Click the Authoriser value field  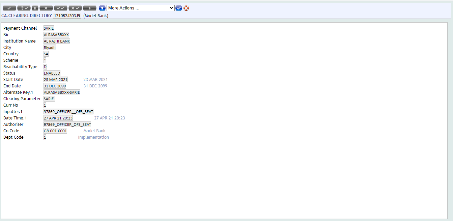point(67,125)
